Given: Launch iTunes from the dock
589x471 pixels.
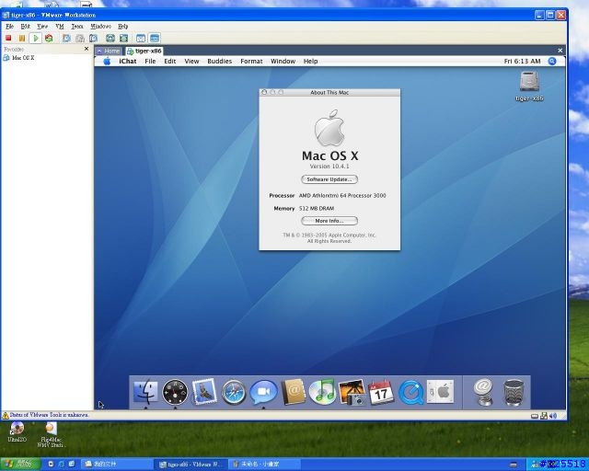Looking at the screenshot, I should (x=322, y=391).
